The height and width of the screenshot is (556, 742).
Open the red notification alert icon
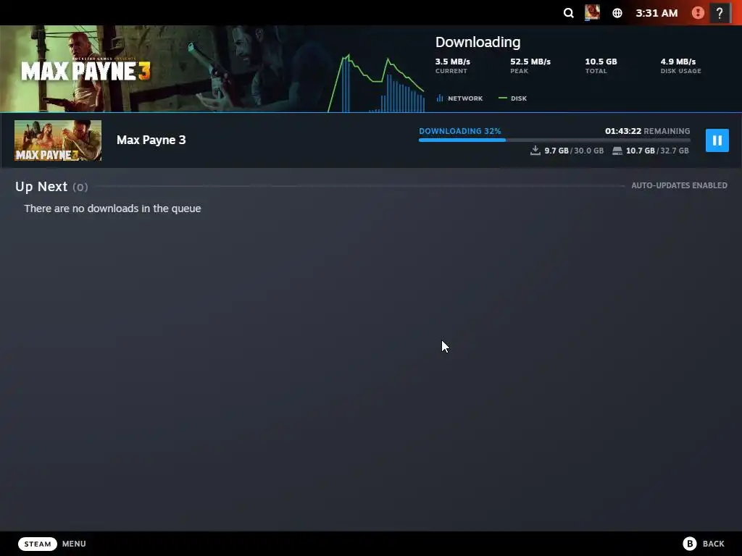pyautogui.click(x=698, y=13)
